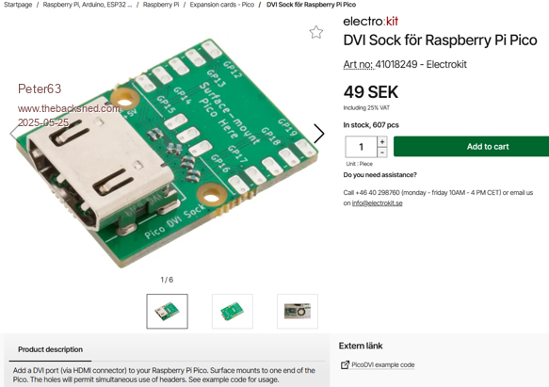Select first product thumbnail

[x=167, y=312]
